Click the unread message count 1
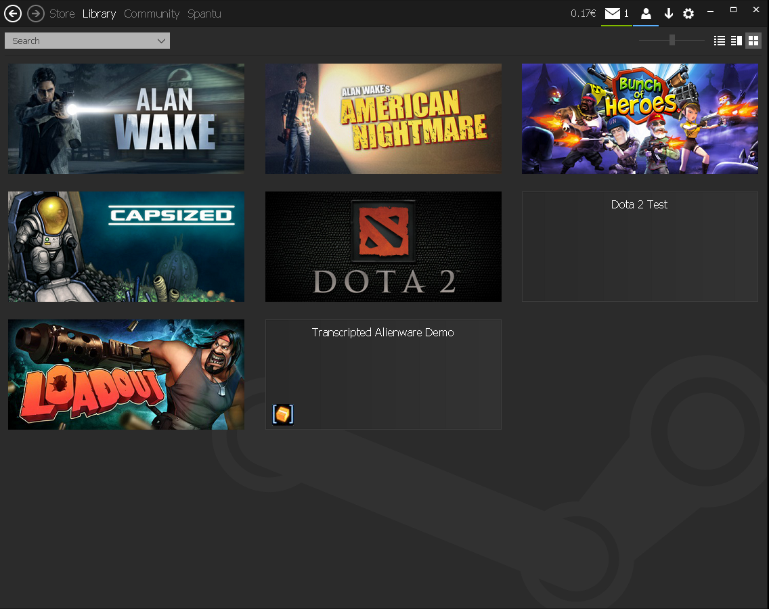 pyautogui.click(x=626, y=14)
